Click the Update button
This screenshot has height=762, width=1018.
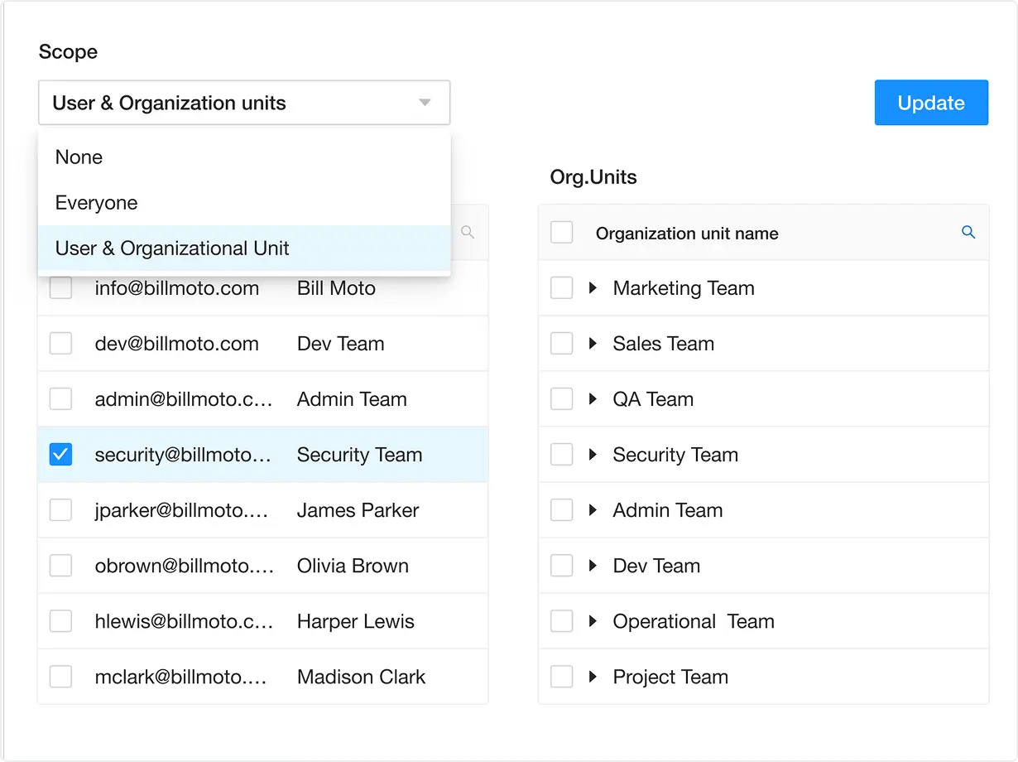point(931,102)
